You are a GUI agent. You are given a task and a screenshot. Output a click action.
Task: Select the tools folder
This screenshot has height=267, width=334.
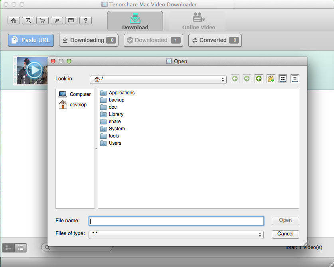(110, 136)
